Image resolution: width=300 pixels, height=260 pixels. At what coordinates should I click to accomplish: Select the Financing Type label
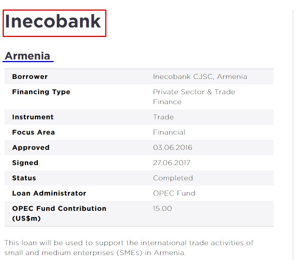(41, 92)
